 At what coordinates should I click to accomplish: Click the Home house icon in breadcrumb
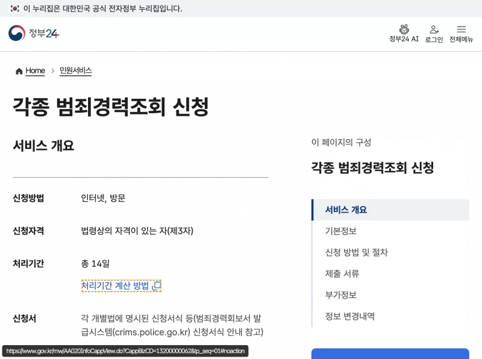click(19, 71)
